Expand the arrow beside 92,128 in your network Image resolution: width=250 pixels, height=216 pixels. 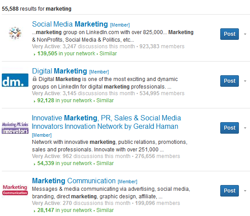[x=35, y=101]
